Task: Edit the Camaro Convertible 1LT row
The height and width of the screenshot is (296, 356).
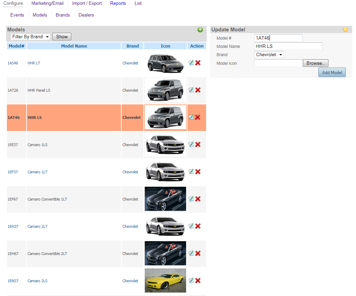Action: click(191, 199)
